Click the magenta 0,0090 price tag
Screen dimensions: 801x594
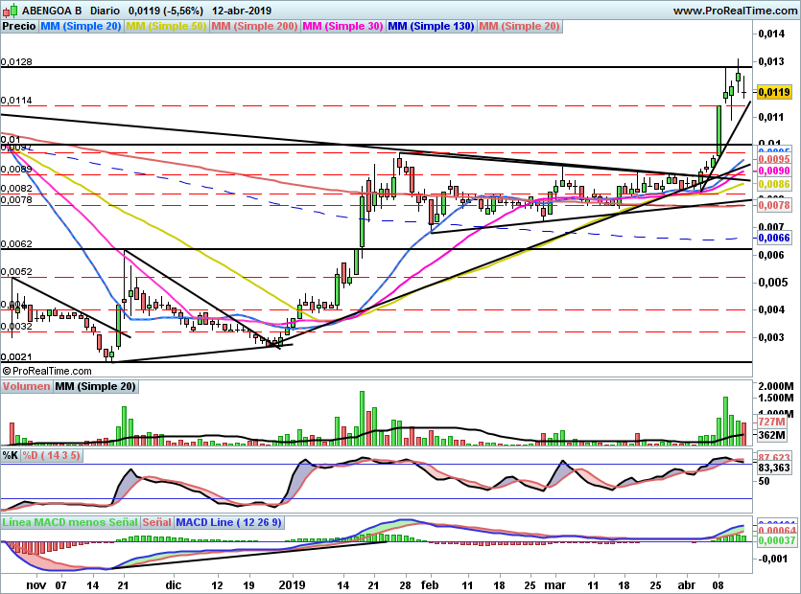(774, 171)
